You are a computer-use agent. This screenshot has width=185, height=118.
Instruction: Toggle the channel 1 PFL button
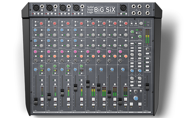(x=42, y=105)
